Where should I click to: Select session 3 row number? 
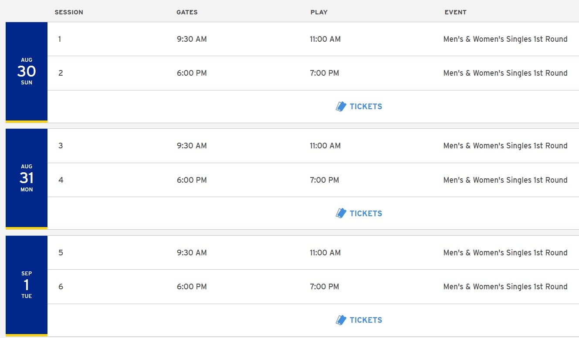tap(61, 146)
